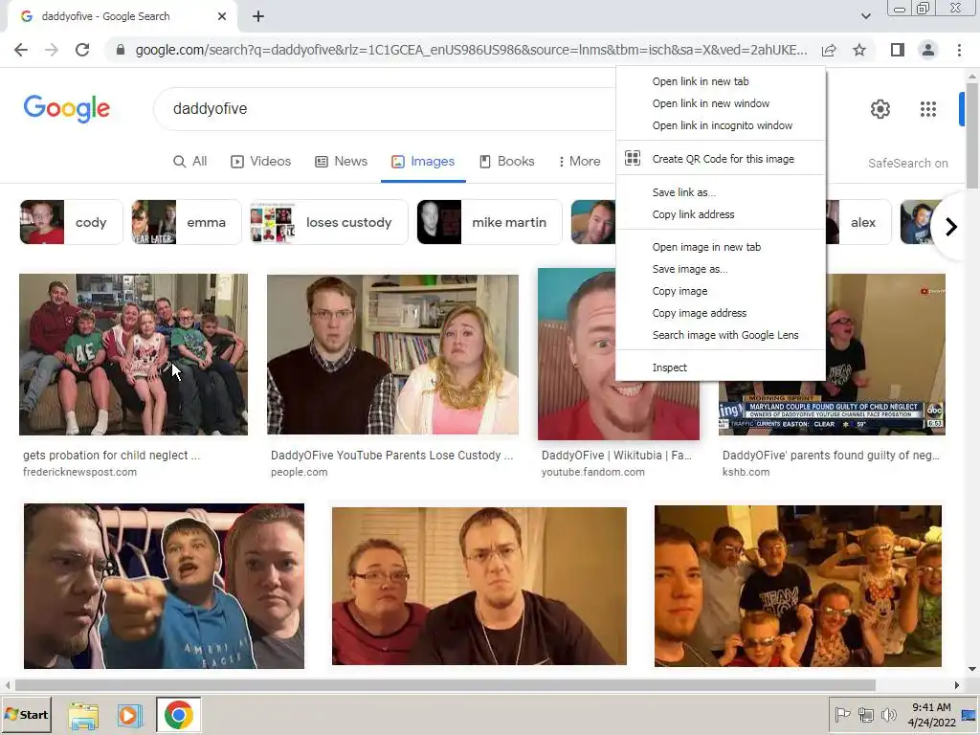Open a new browser tab
Screen dimensions: 980x735
[x=258, y=17]
